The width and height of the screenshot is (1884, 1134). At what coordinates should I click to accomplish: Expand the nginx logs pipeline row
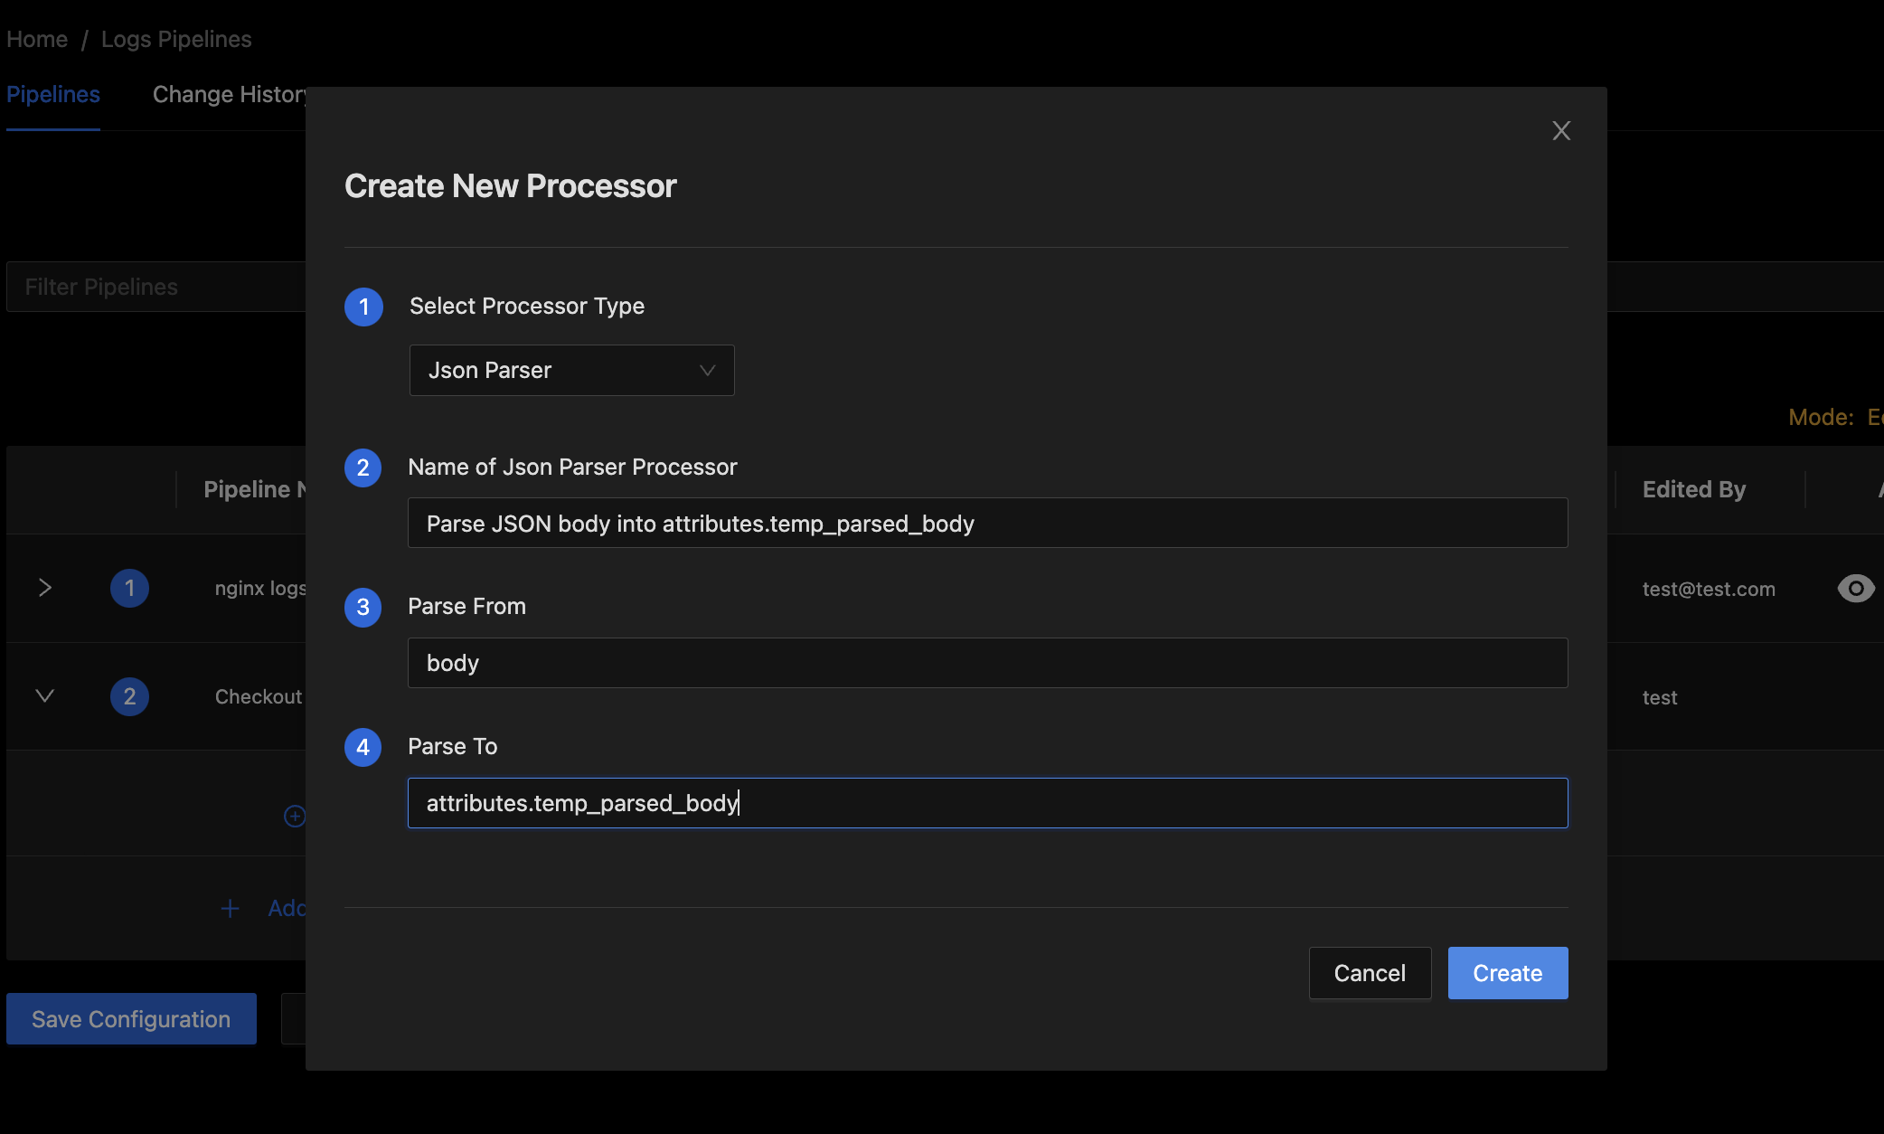pos(44,588)
